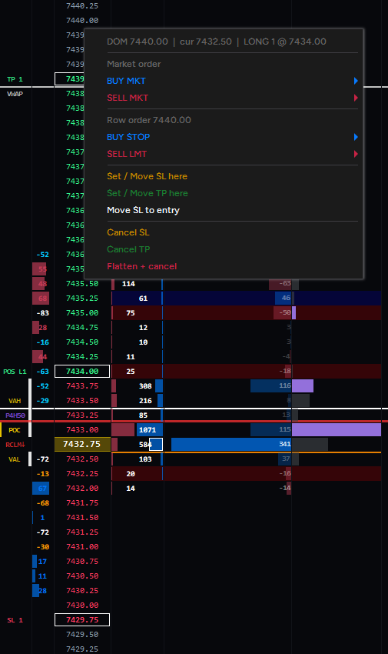Click the price row 7432.00
The width and height of the screenshot is (388, 654).
(82, 488)
